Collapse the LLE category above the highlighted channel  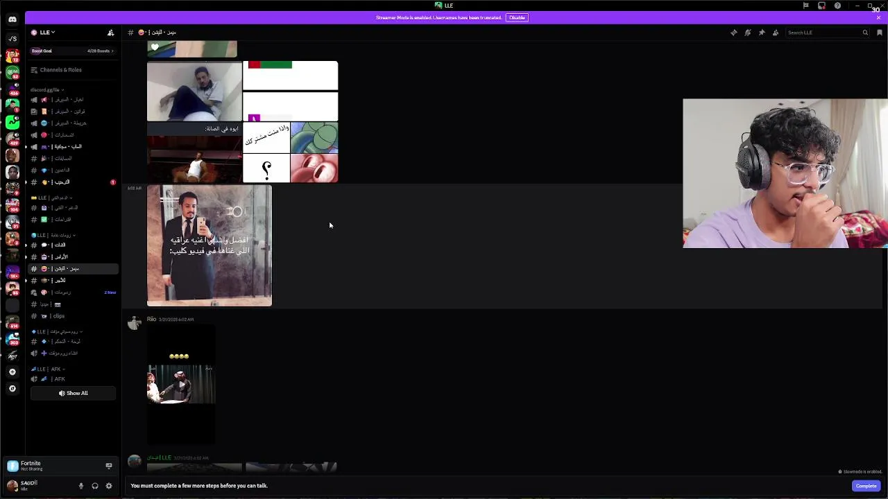click(53, 236)
